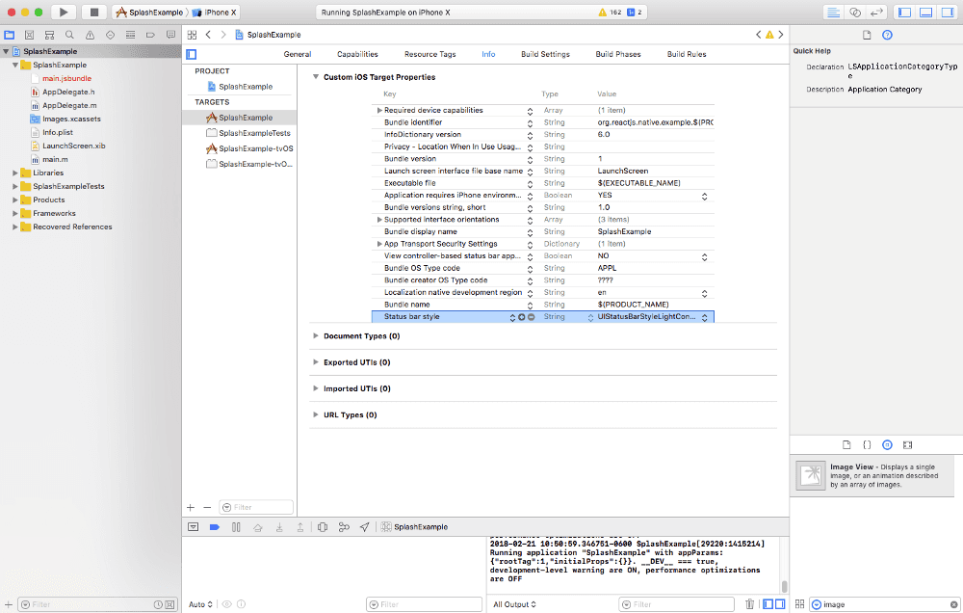Open the Issue navigator warning icon
This screenshot has height=613, width=963.
click(x=90, y=35)
